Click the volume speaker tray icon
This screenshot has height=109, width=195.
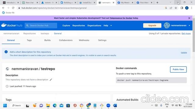[x=176, y=105]
